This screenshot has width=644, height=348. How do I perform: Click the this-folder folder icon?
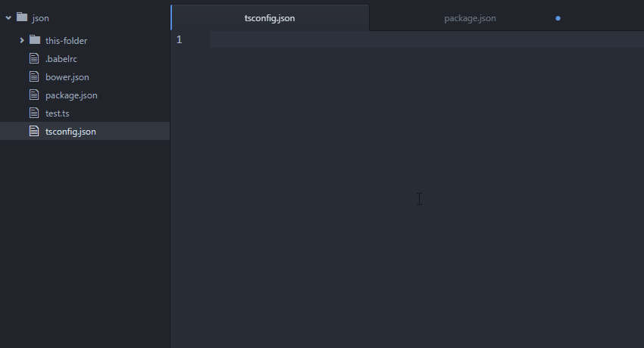coord(35,40)
